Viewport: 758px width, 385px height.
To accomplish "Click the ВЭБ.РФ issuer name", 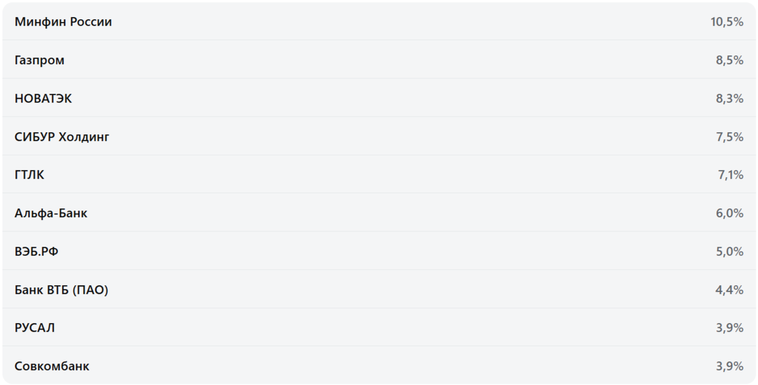I will [x=37, y=251].
